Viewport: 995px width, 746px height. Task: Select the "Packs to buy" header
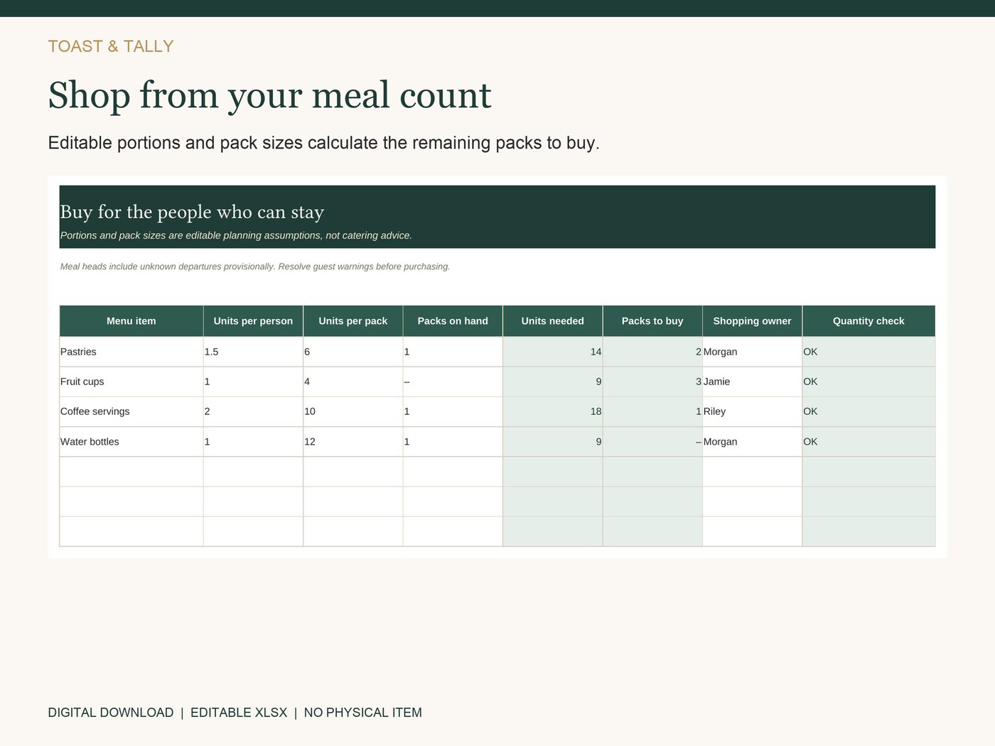pos(652,321)
